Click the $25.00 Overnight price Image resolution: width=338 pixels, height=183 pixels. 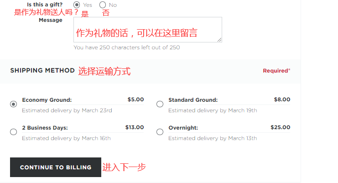click(280, 127)
